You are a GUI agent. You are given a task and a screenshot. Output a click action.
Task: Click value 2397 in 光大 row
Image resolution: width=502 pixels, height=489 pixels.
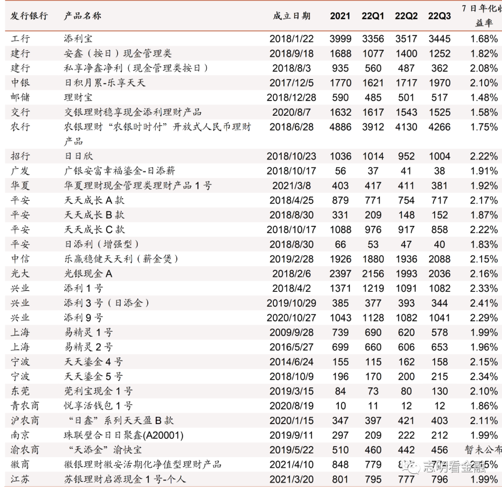(x=340, y=274)
